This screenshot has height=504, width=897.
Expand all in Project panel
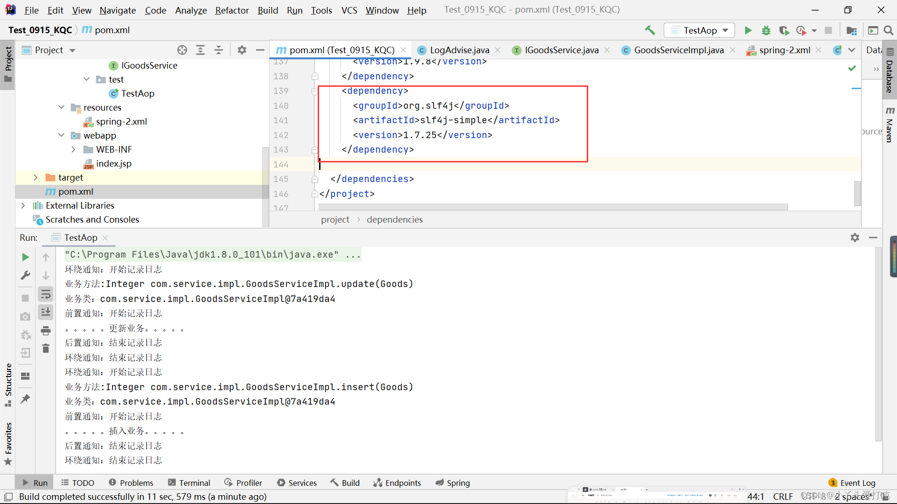200,50
